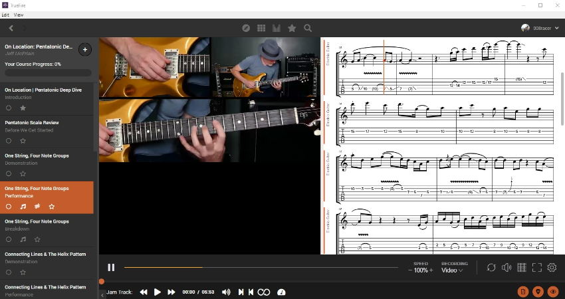Favorite the Pentatonic Scale Review lesson
The height and width of the screenshot is (299, 565).
(x=23, y=141)
